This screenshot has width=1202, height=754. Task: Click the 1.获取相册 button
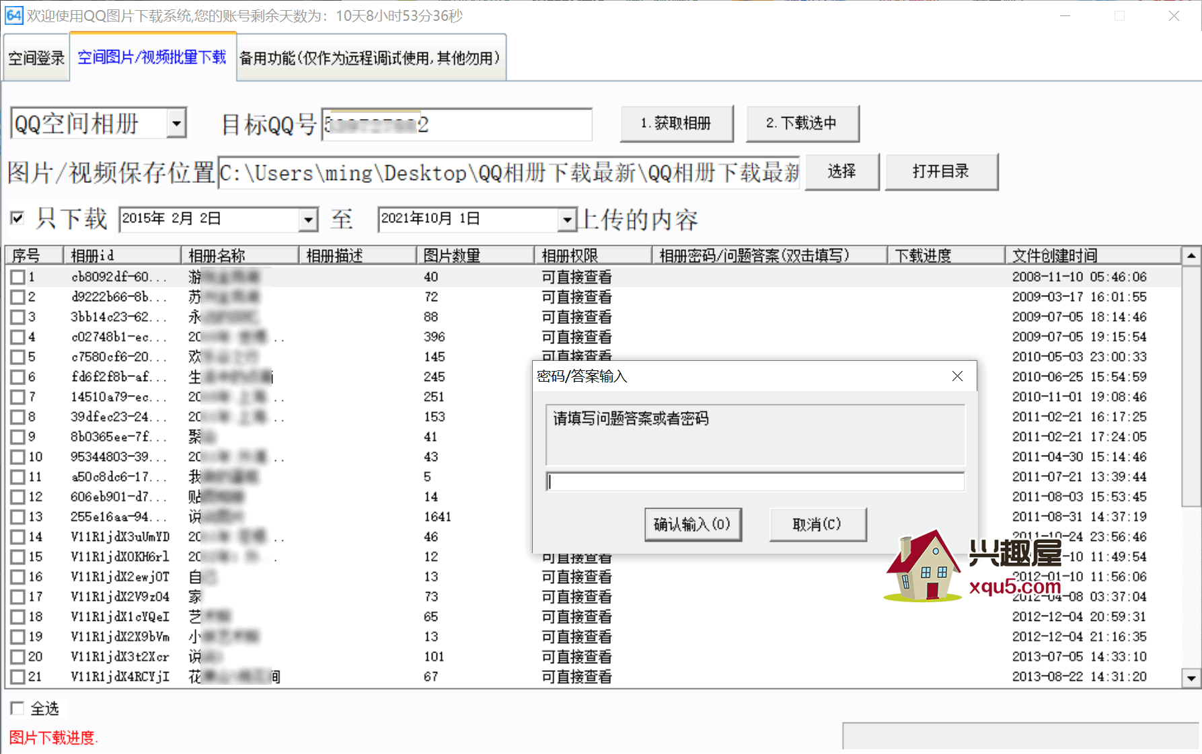tap(676, 123)
